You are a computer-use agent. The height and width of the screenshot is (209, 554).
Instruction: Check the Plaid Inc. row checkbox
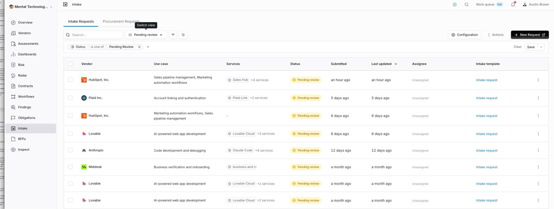tap(70, 98)
